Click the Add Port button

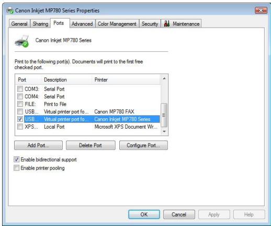(38, 145)
